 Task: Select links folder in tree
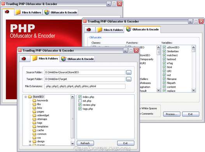click(x=40, y=108)
